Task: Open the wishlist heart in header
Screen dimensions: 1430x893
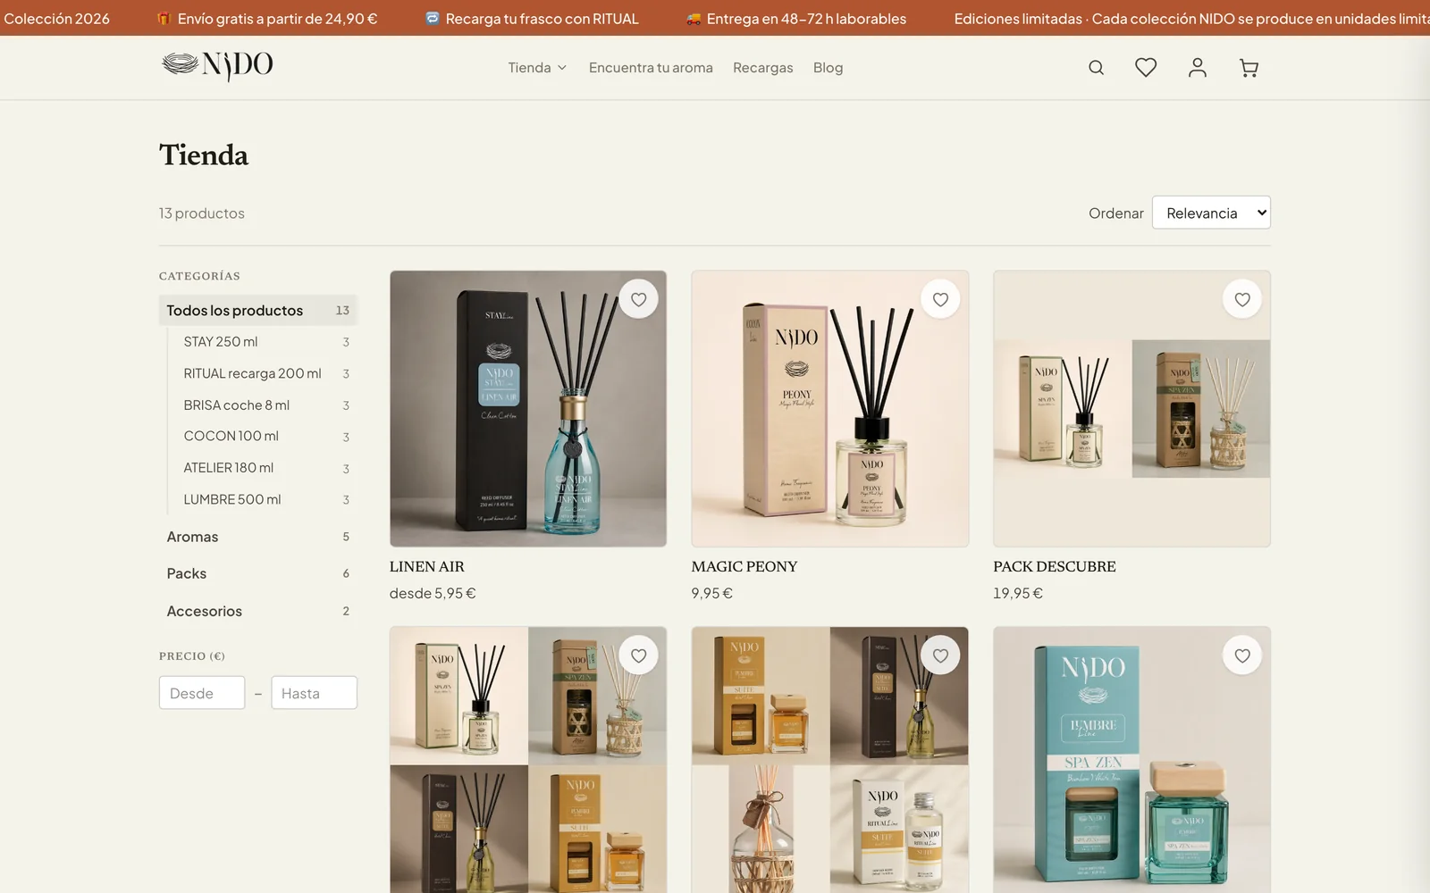Action: pyautogui.click(x=1146, y=68)
